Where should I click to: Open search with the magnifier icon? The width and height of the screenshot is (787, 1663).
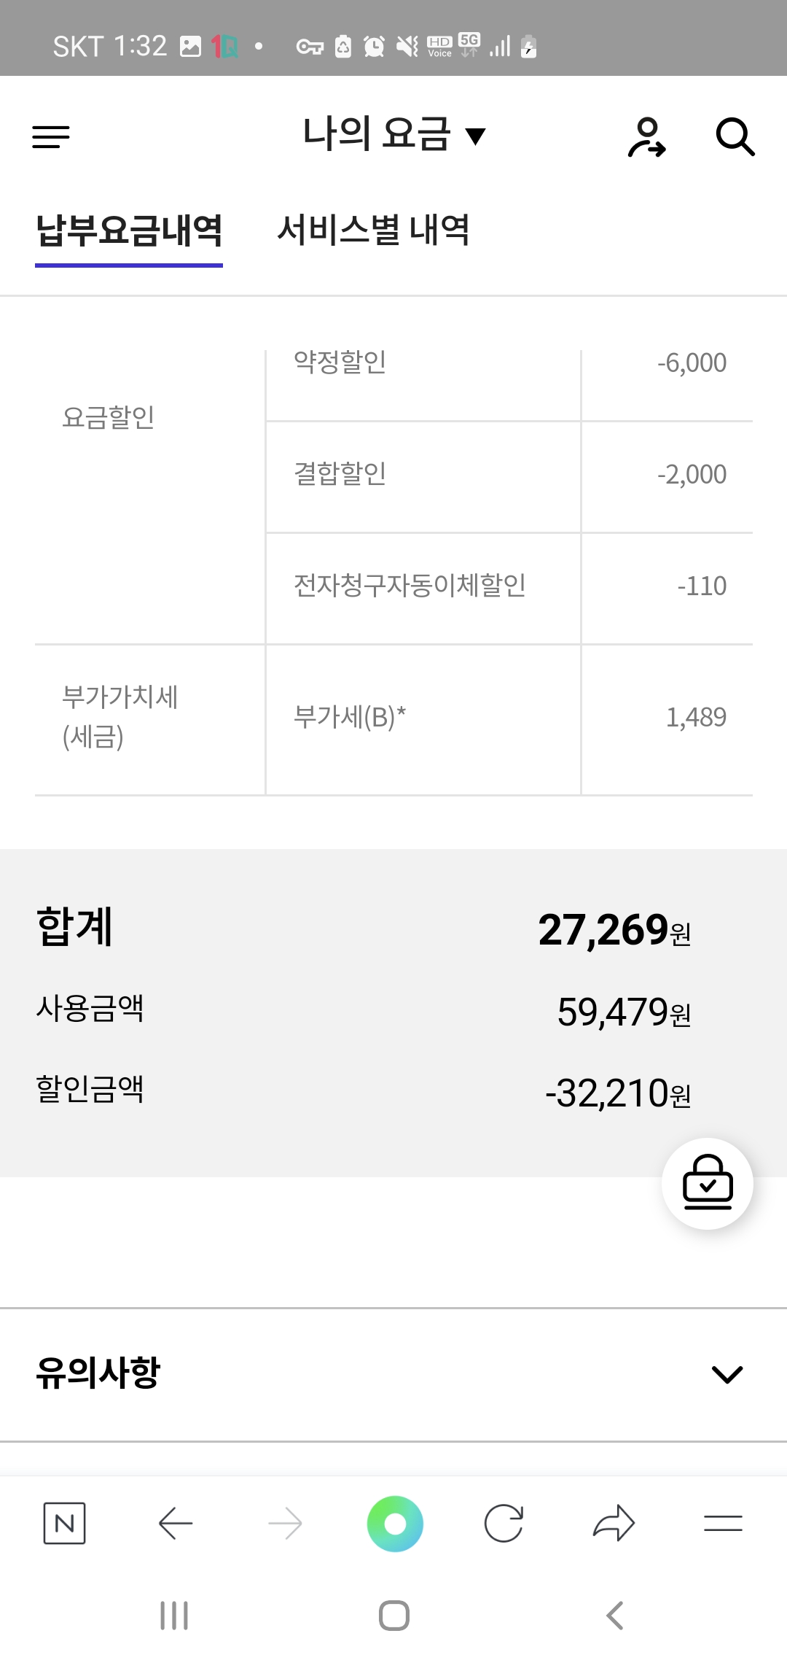(x=735, y=137)
